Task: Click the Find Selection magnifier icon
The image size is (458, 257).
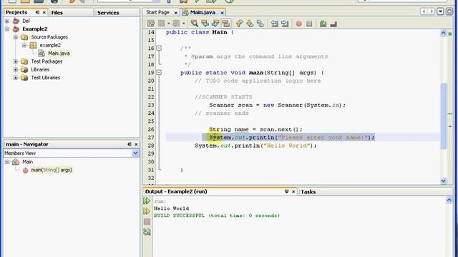Action: click(x=194, y=24)
